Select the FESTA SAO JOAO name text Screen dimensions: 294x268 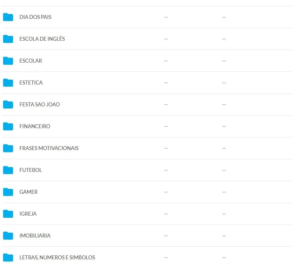39,105
